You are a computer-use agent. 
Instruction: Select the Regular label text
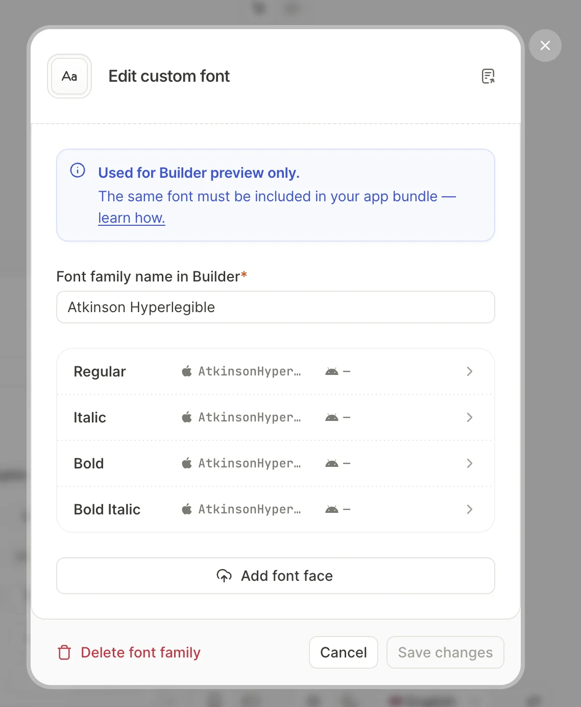coord(100,372)
